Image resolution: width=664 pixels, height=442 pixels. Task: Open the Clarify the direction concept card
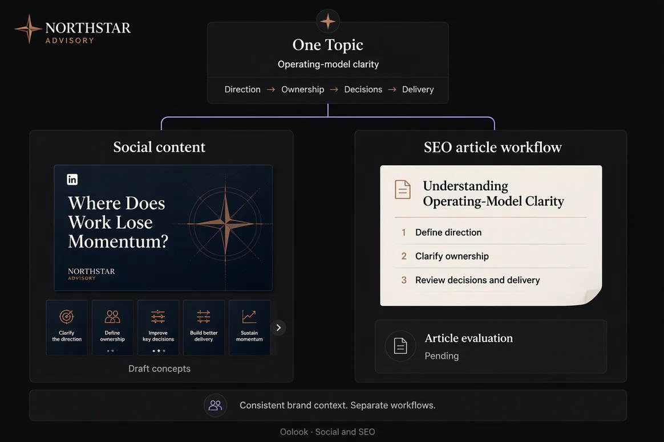coord(67,328)
